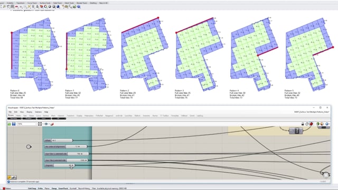Switch to the Params component tab
Screen dimensions: 338x190
(x=11, y=116)
